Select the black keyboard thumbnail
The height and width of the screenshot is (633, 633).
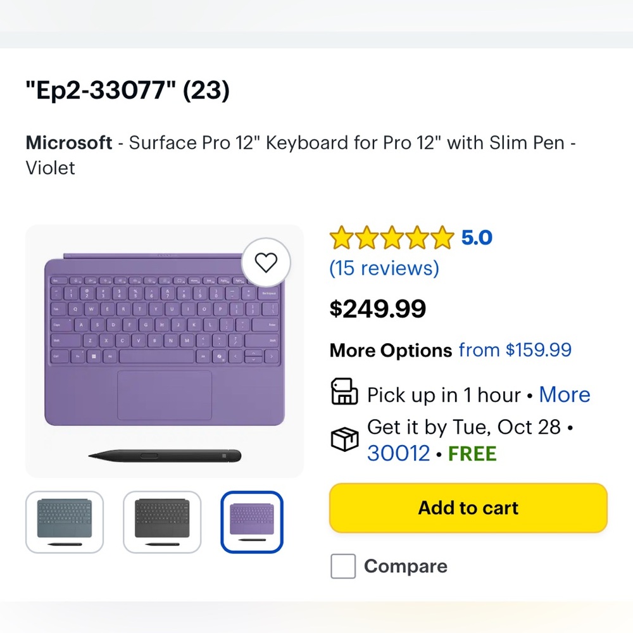point(162,521)
